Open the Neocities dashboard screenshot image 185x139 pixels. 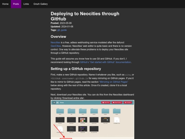(92, 119)
